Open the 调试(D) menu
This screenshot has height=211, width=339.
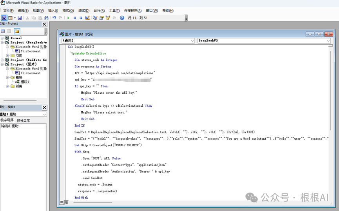pos(83,11)
